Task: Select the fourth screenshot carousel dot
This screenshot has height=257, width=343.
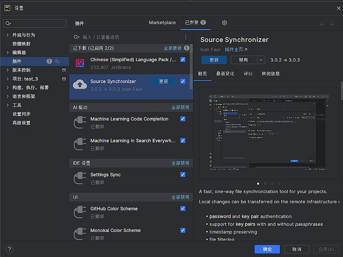Action: pos(279,184)
